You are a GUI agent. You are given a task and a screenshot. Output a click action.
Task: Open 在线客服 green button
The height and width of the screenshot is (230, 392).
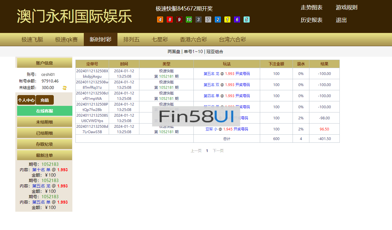tap(44, 111)
